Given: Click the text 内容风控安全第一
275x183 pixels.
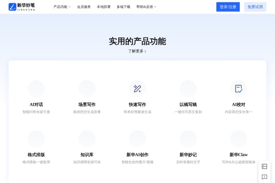Looking at the screenshot, I should pos(238,112).
